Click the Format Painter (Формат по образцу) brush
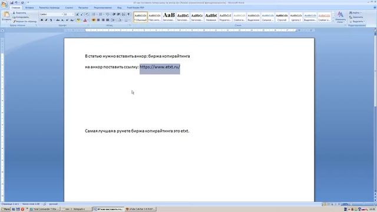Viewport: 377px width, 212px height. click(x=25, y=21)
